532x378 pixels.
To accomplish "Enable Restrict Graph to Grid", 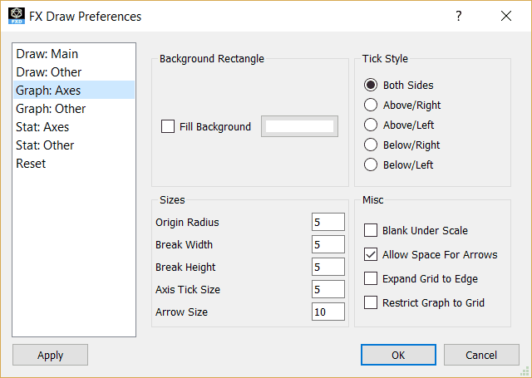I will pos(371,302).
